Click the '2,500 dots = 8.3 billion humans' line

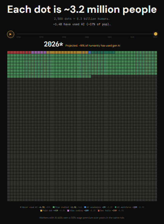click(x=82, y=19)
